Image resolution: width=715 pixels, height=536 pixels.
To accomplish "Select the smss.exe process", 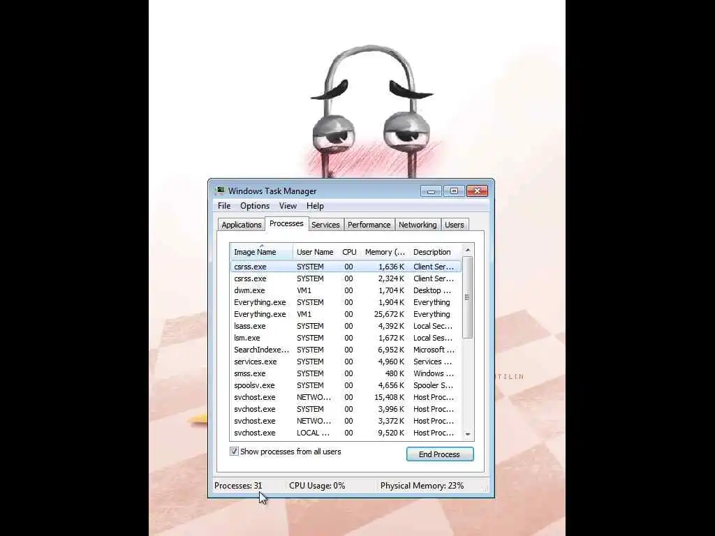I will pos(346,373).
